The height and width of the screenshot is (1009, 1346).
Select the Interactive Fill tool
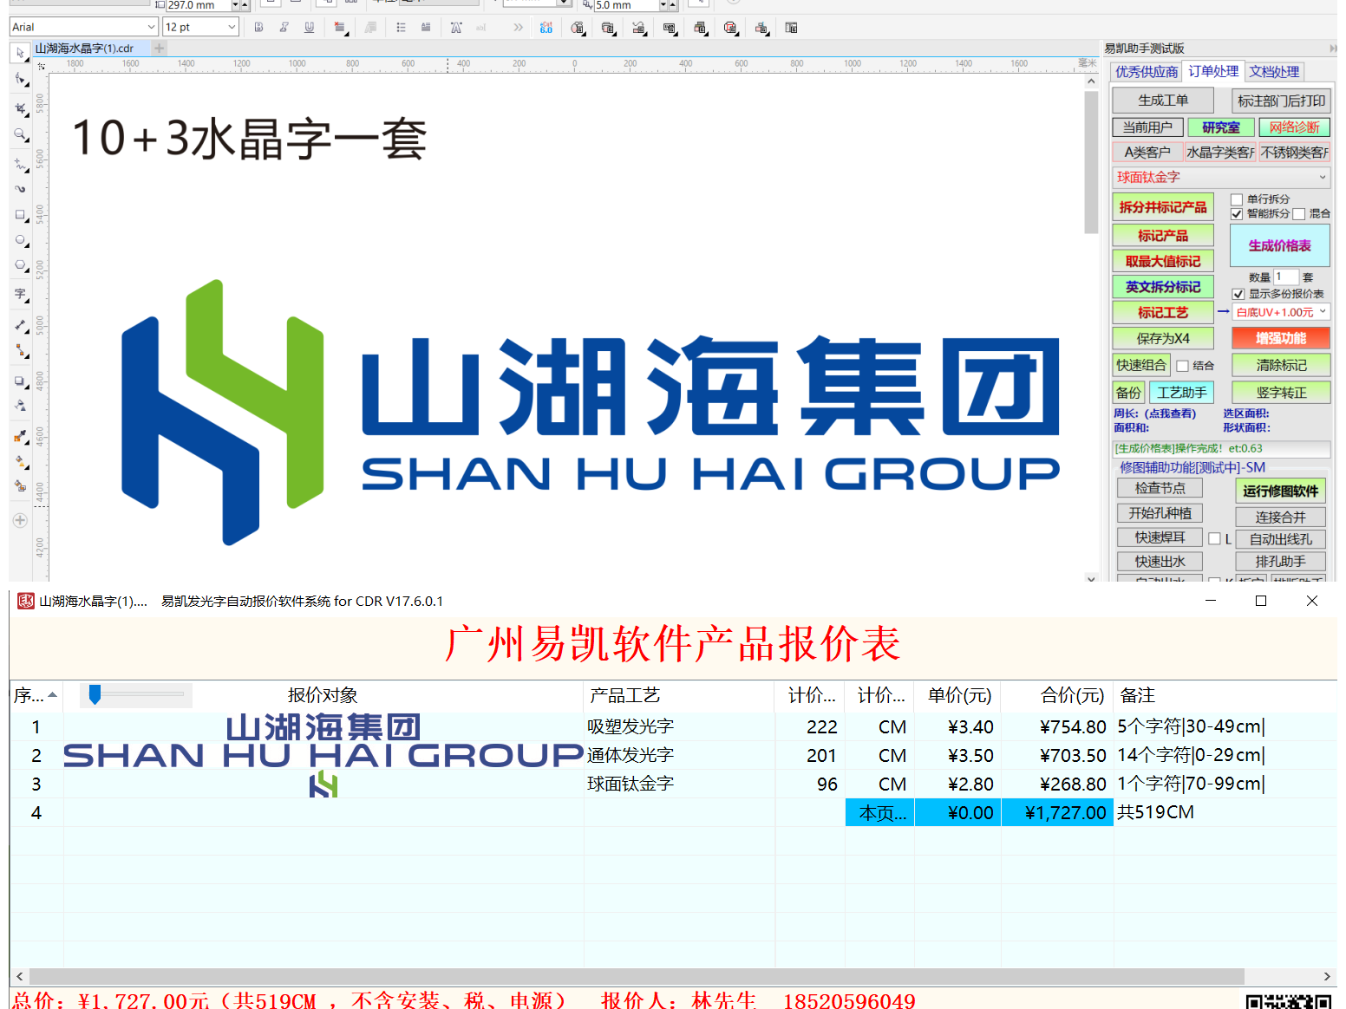tap(20, 461)
